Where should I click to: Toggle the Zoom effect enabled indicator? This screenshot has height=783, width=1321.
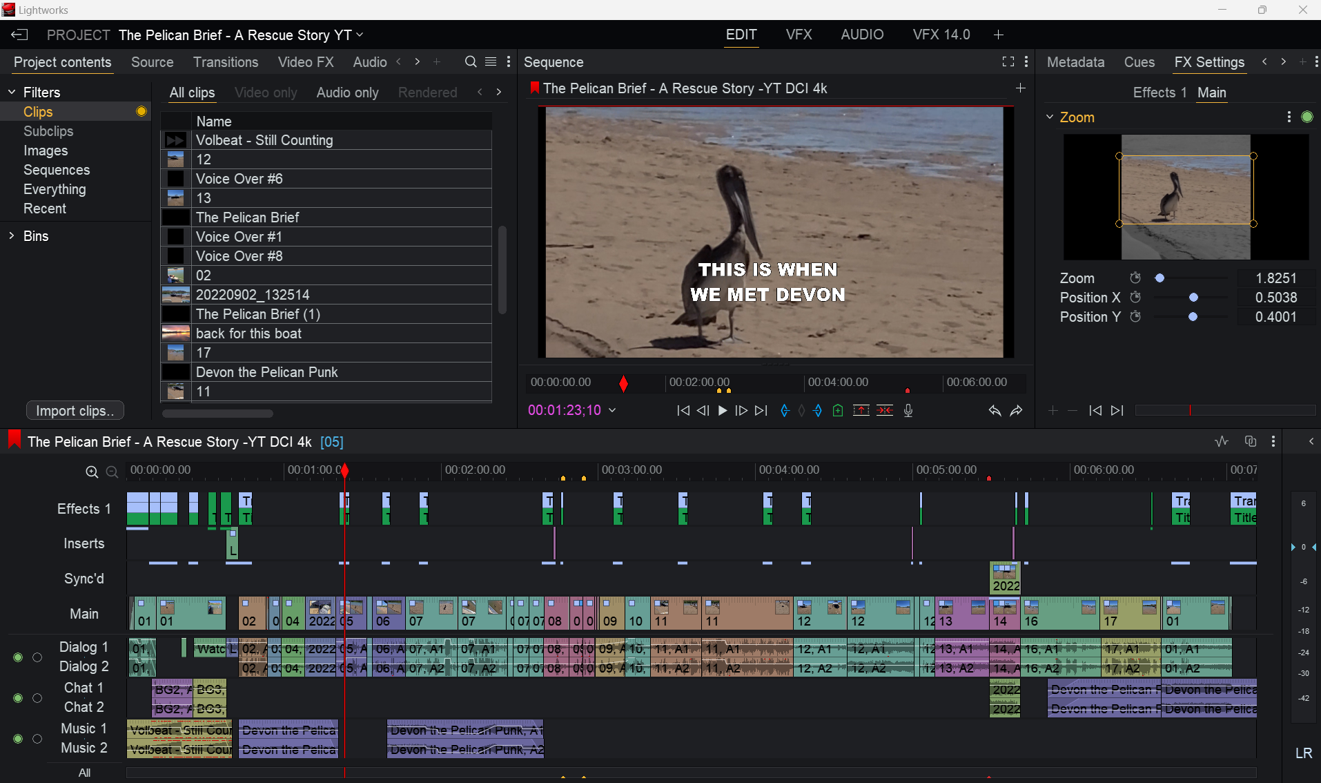(1307, 117)
